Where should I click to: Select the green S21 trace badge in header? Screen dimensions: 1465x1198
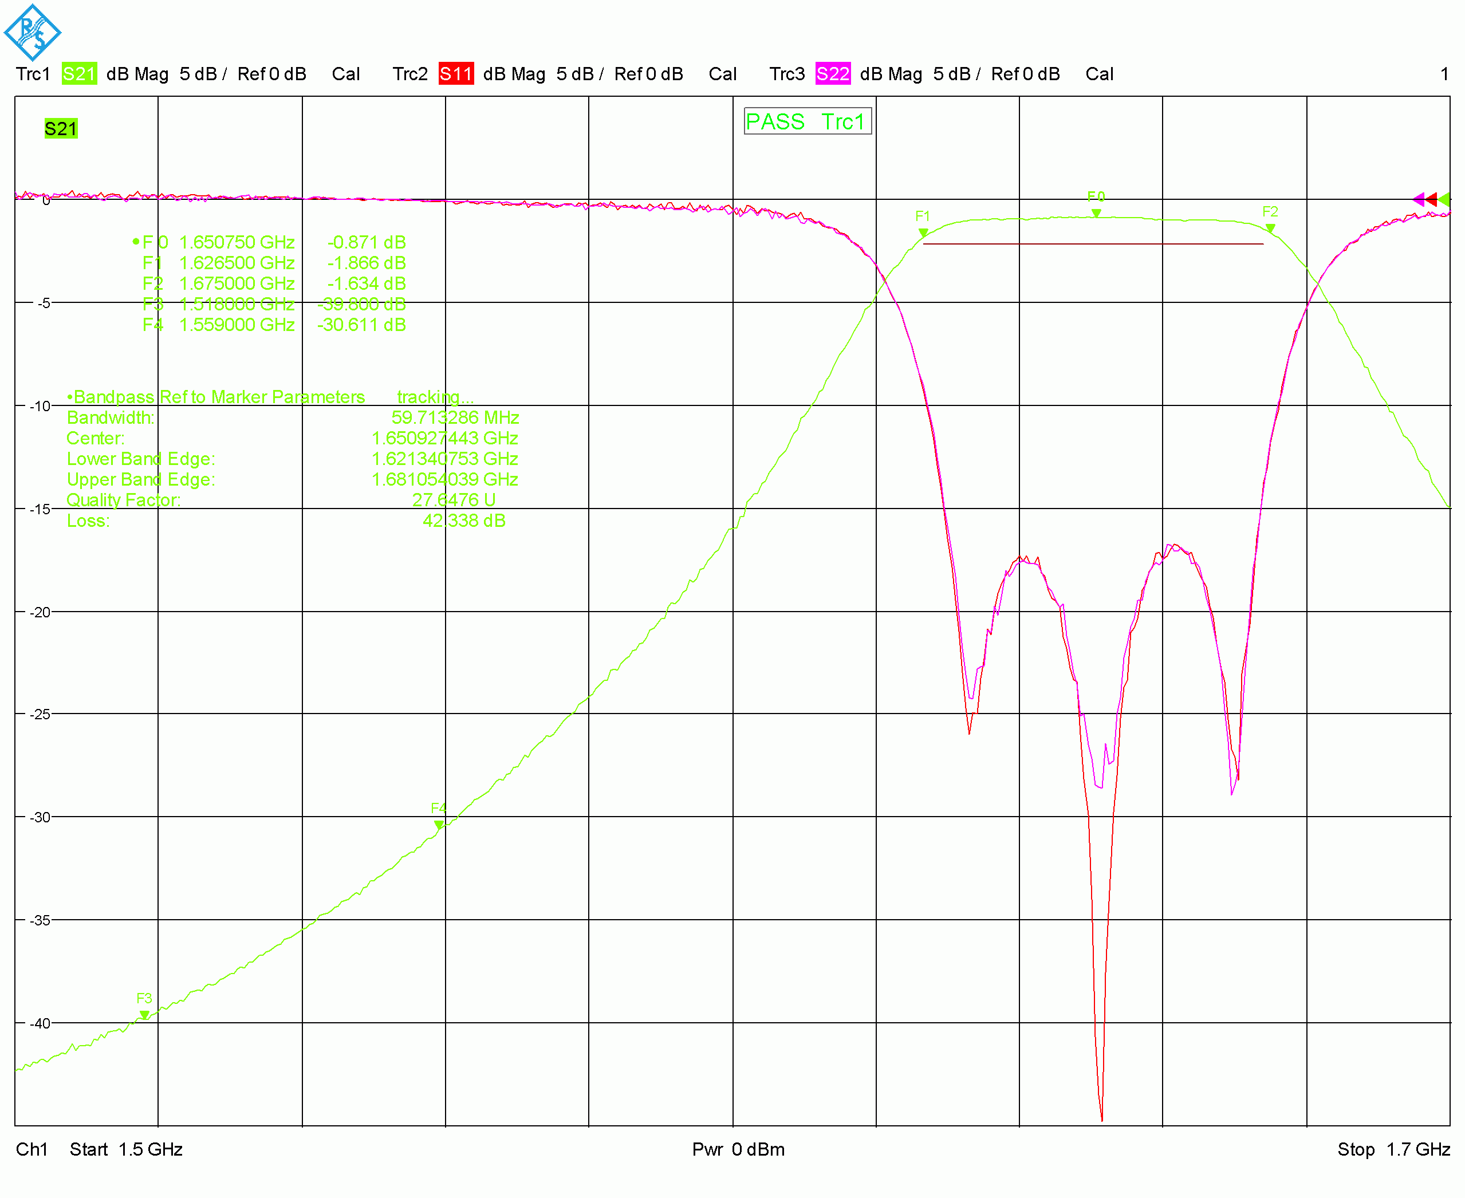tap(80, 74)
